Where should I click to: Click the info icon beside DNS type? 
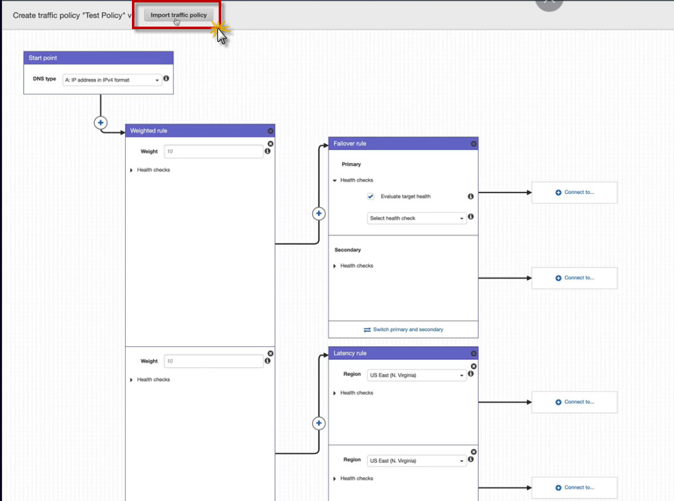[166, 79]
